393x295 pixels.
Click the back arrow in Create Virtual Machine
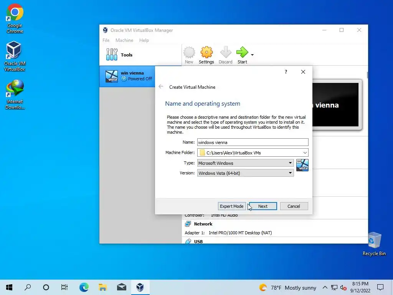click(161, 87)
